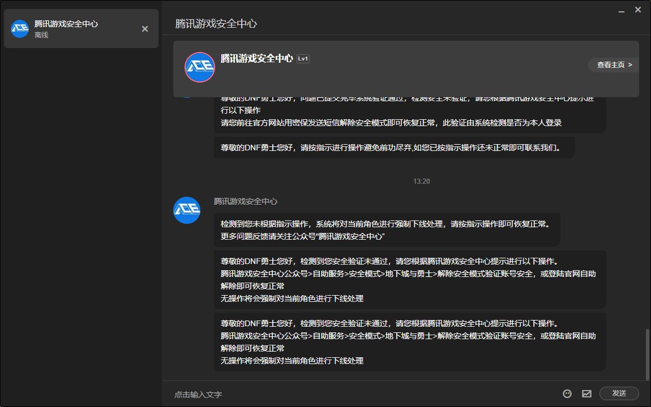
Task: Click the large ACE avatar in profile card
Action: point(200,67)
